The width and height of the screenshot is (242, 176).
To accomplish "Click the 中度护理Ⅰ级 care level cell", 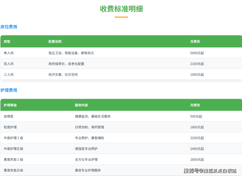I will pos(13,138).
